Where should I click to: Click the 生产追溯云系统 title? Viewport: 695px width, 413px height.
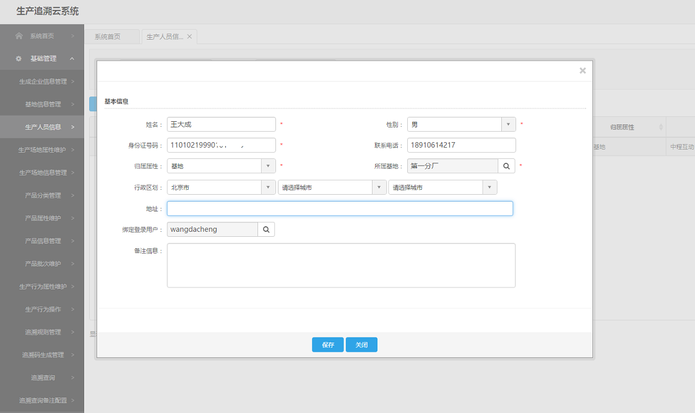pyautogui.click(x=48, y=11)
